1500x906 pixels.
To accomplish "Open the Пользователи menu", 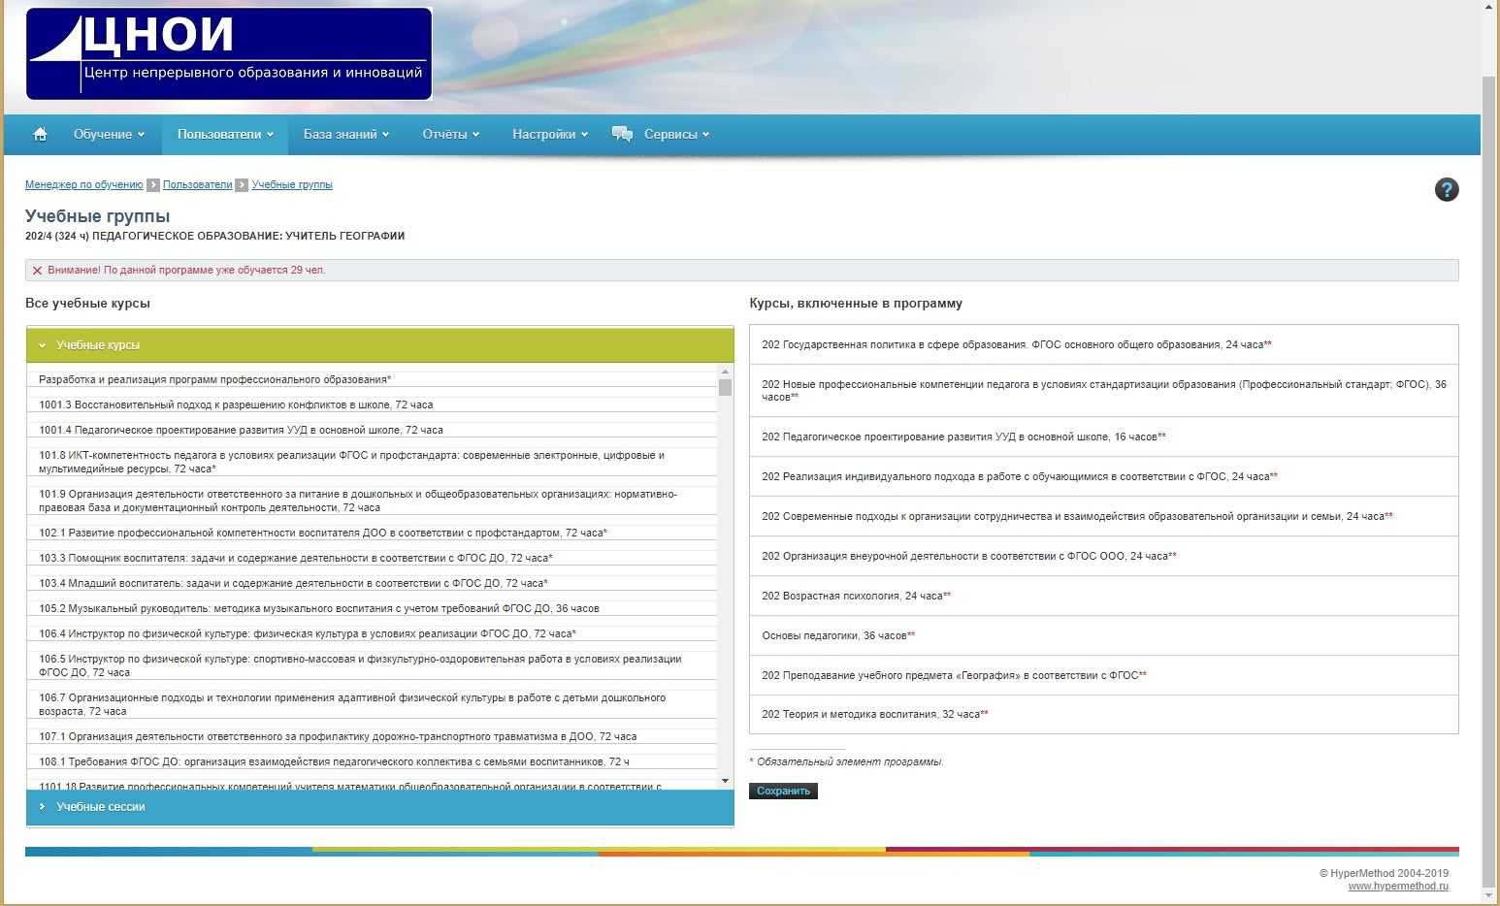I will pyautogui.click(x=225, y=135).
